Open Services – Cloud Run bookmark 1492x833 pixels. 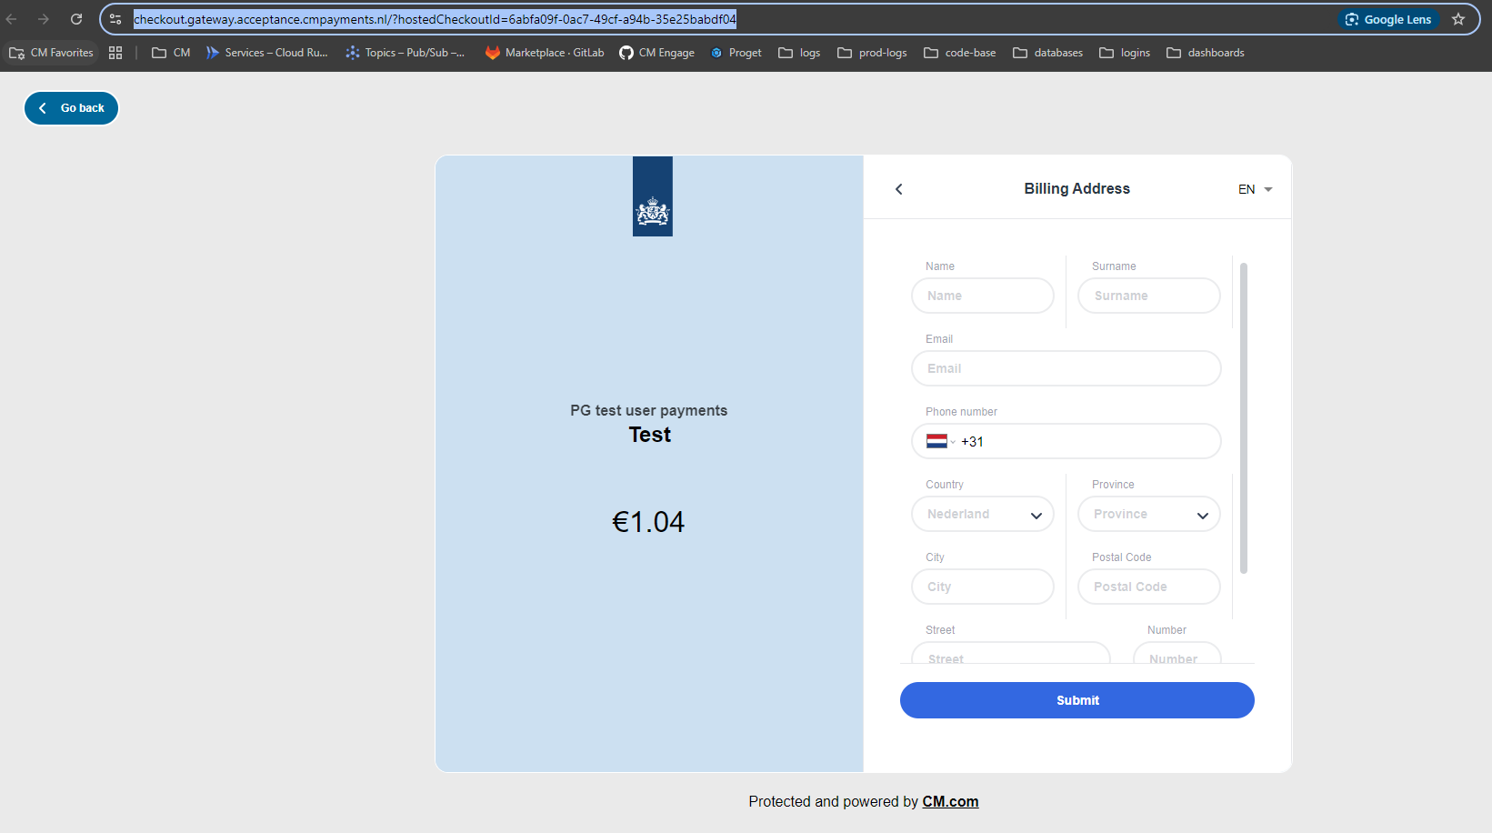(267, 53)
